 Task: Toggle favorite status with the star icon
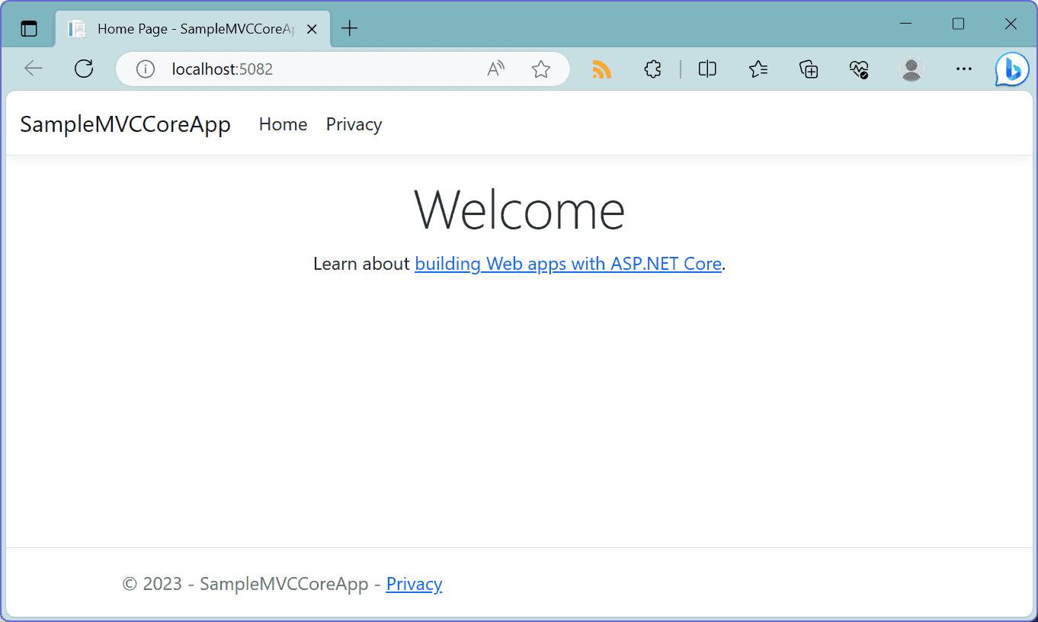click(541, 69)
